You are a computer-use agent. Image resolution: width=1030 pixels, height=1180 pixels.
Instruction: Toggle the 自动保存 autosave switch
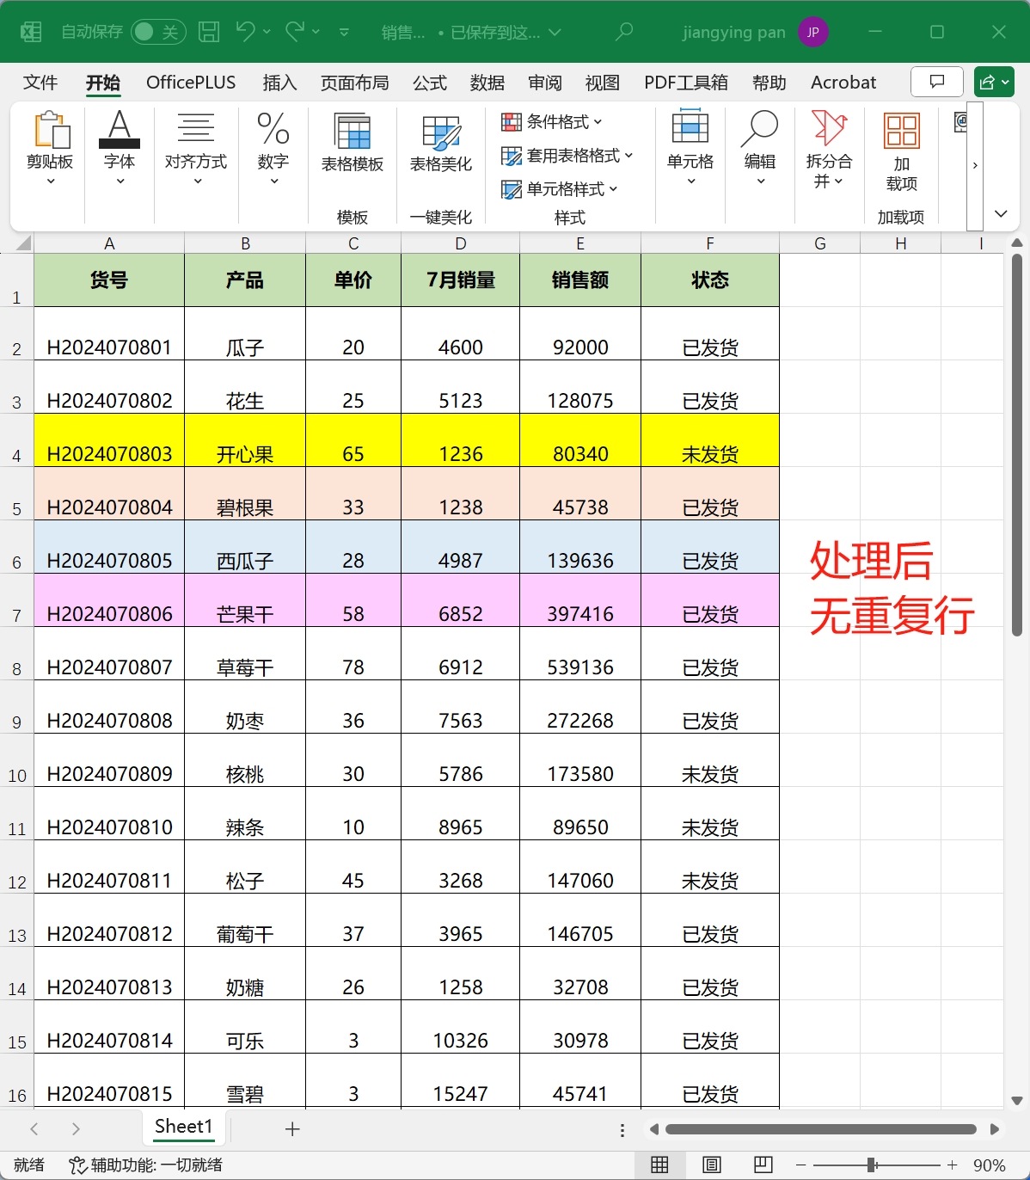pos(159,31)
